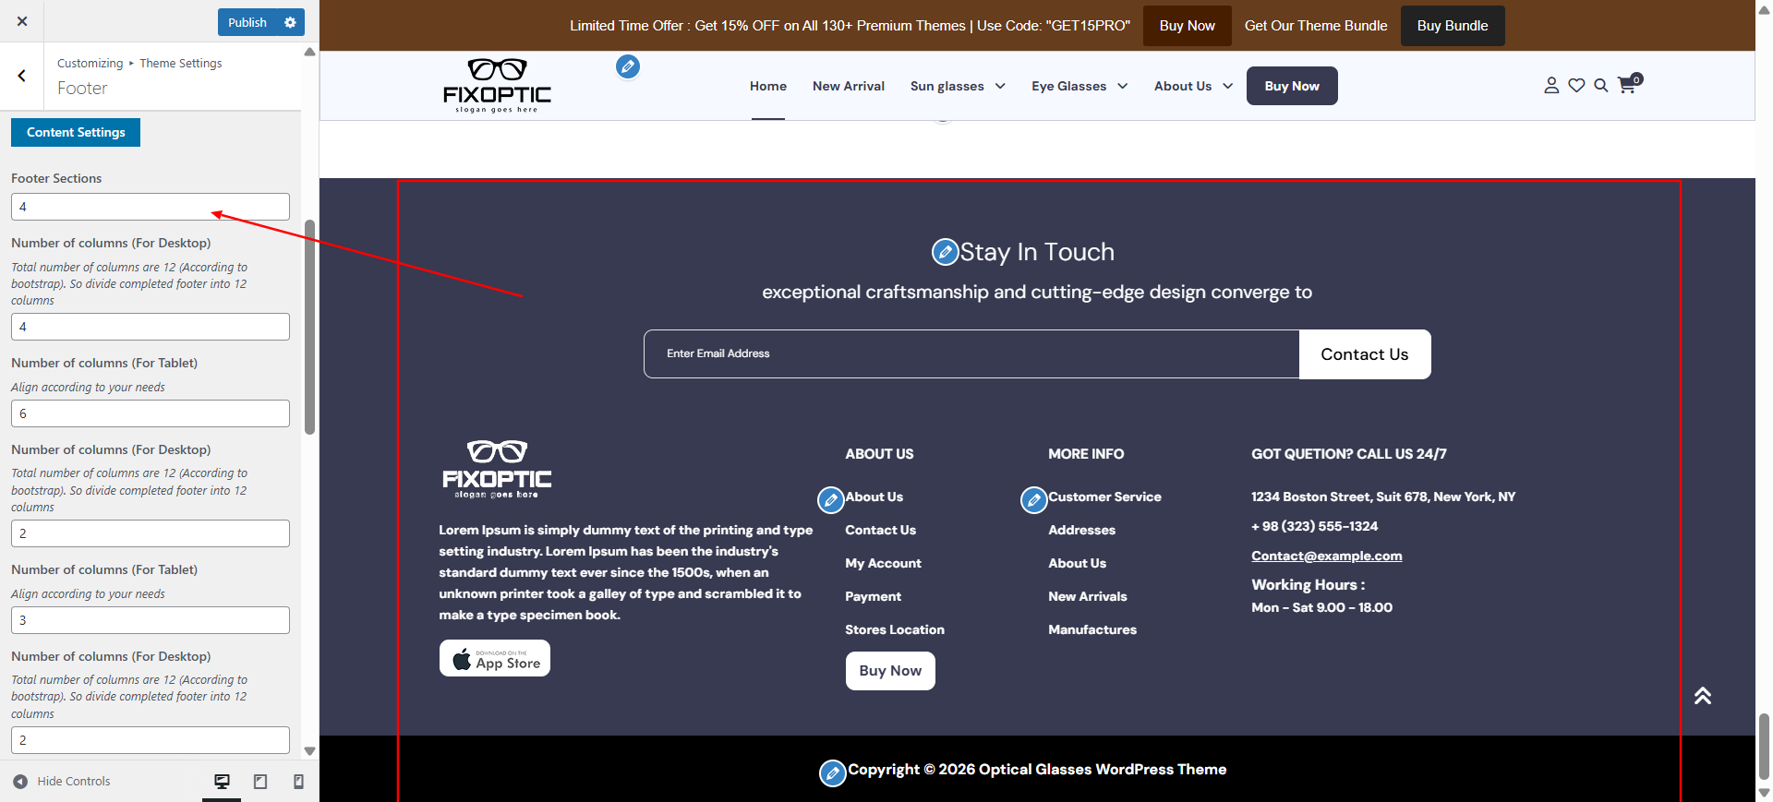The height and width of the screenshot is (802, 1773).
Task: Click footer Buy Now button
Action: tap(890, 671)
